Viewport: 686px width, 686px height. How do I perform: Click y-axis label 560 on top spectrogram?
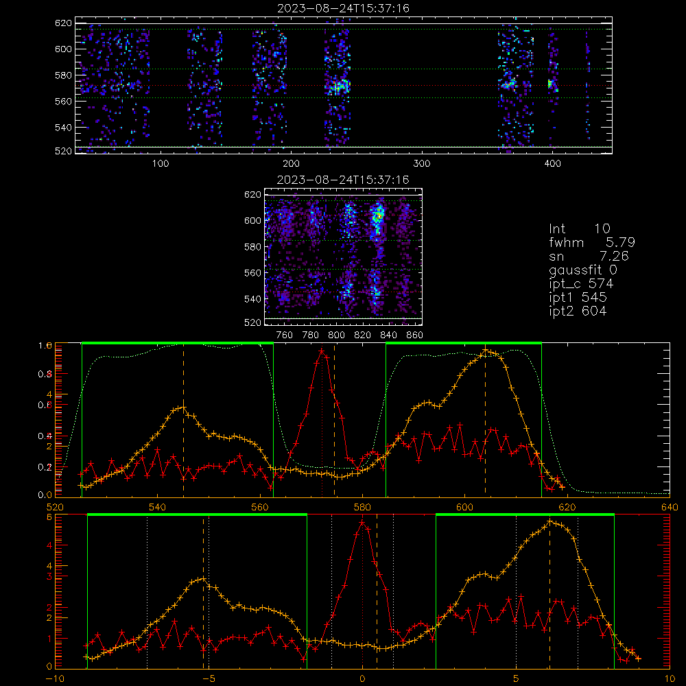tap(63, 102)
